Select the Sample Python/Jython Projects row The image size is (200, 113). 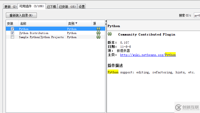tap(55, 37)
